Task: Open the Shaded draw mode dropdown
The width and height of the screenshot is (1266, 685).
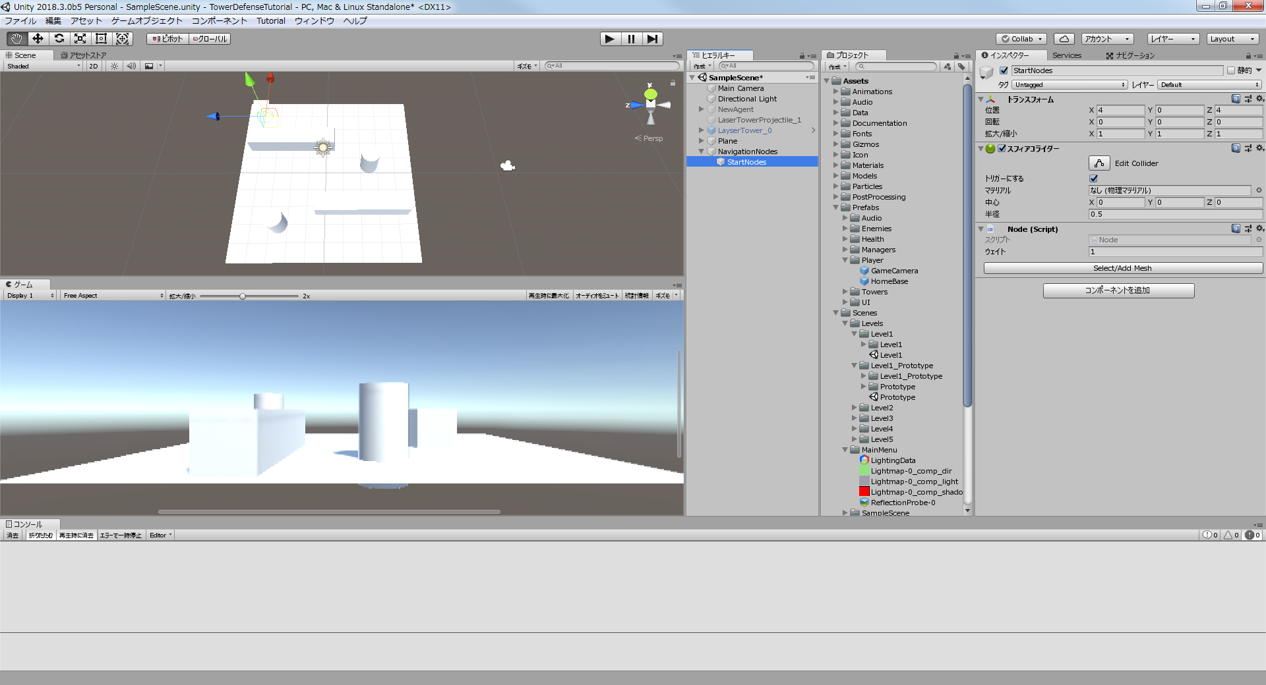Action: point(44,66)
